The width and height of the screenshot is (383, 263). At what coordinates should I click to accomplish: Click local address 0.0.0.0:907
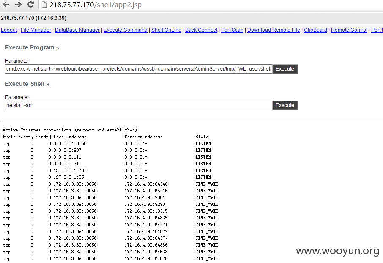point(67,151)
